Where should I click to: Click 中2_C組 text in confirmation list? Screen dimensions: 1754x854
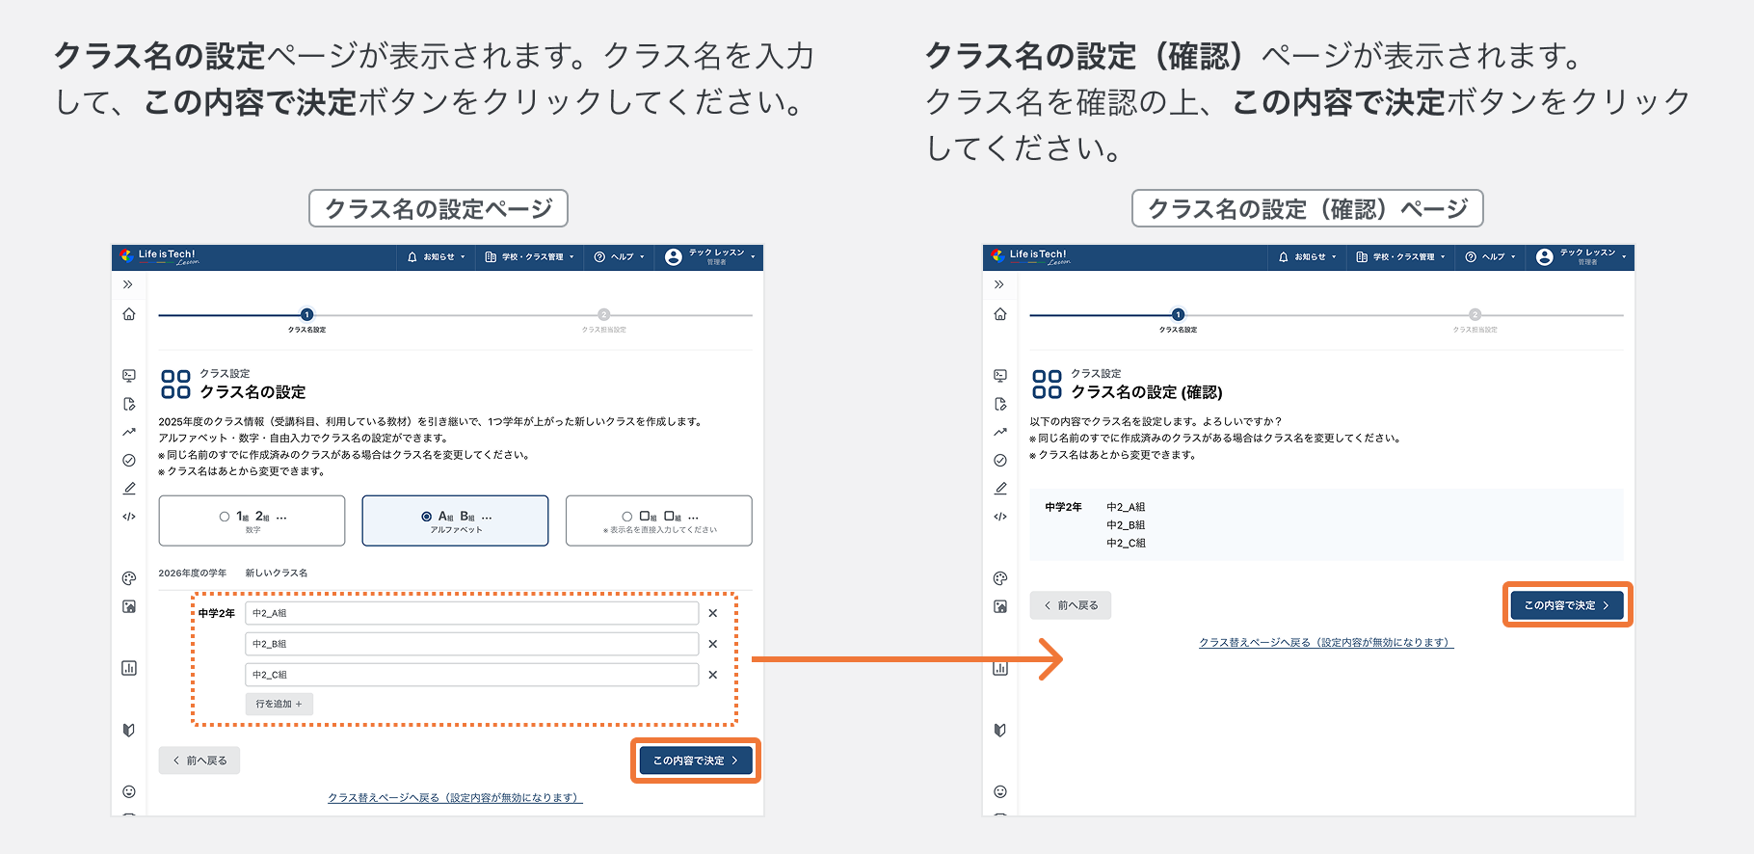pos(1126,544)
